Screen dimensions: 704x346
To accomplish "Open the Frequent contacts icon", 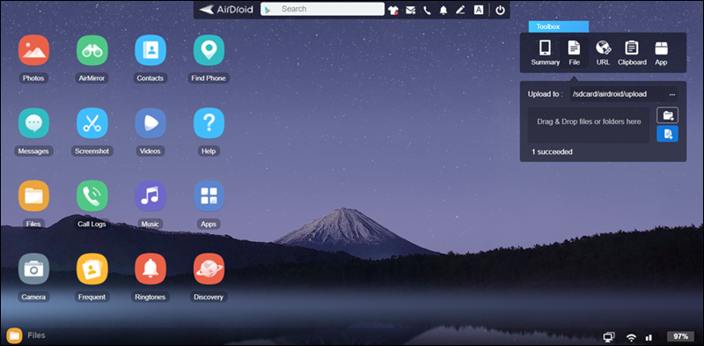I will (x=92, y=269).
